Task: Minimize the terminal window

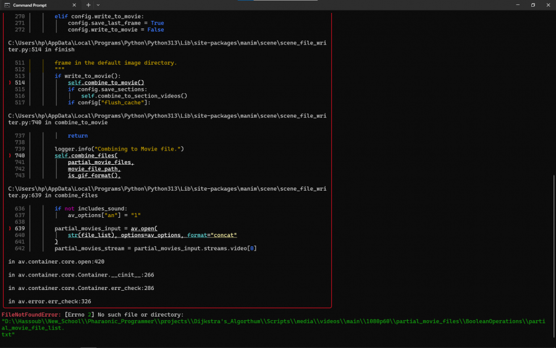Action: coord(517,5)
